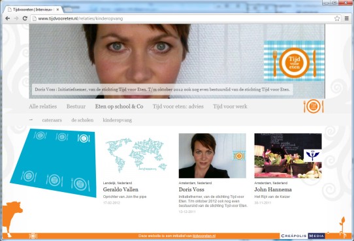The width and height of the screenshot is (354, 241).
Task: Open the kinderopvang submenu link
Action: pyautogui.click(x=118, y=120)
